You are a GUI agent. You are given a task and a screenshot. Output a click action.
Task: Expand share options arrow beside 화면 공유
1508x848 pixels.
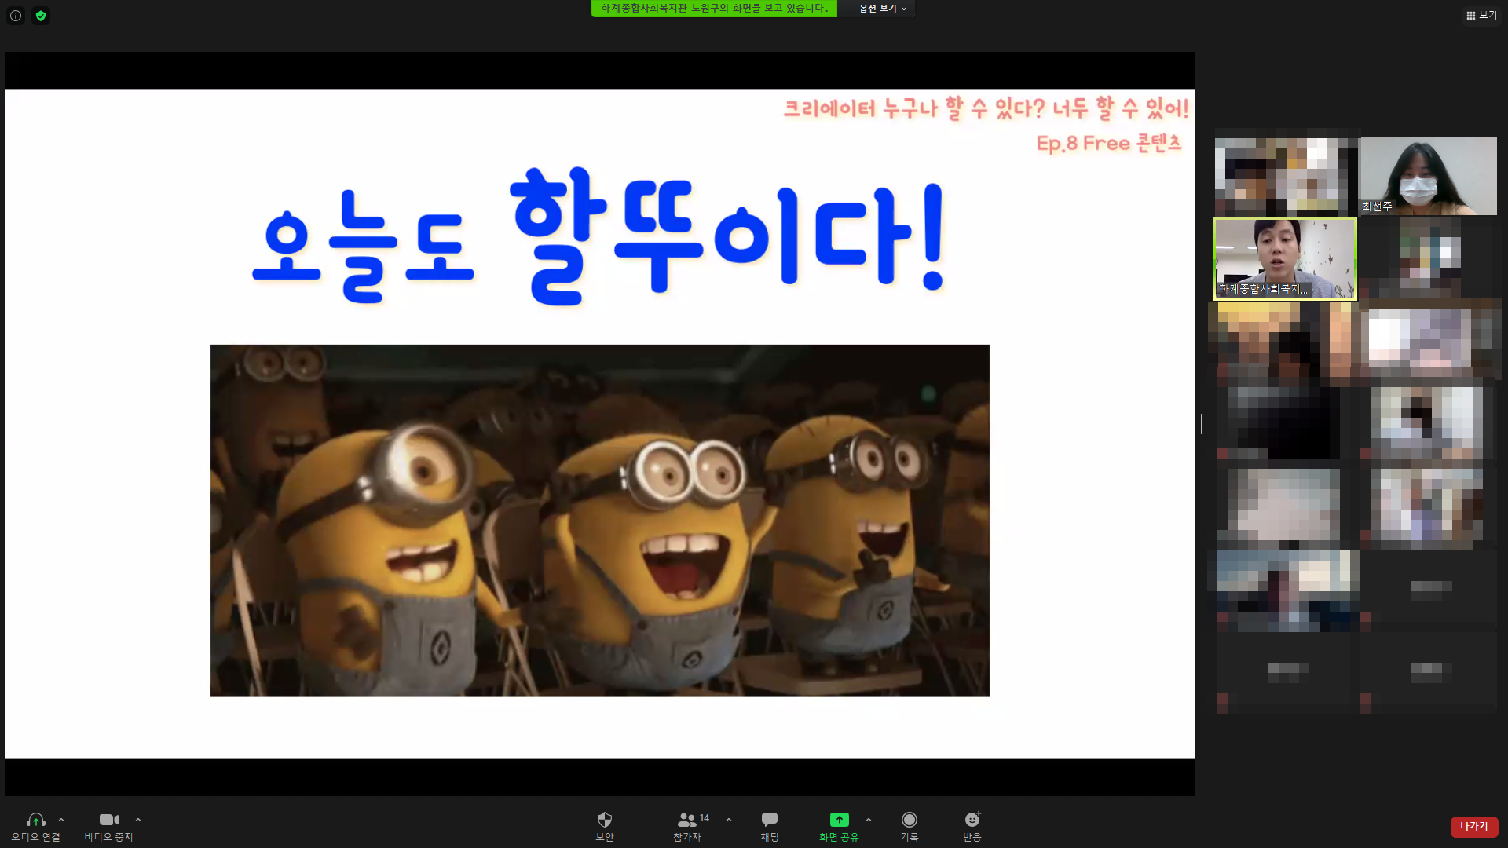pos(869,820)
